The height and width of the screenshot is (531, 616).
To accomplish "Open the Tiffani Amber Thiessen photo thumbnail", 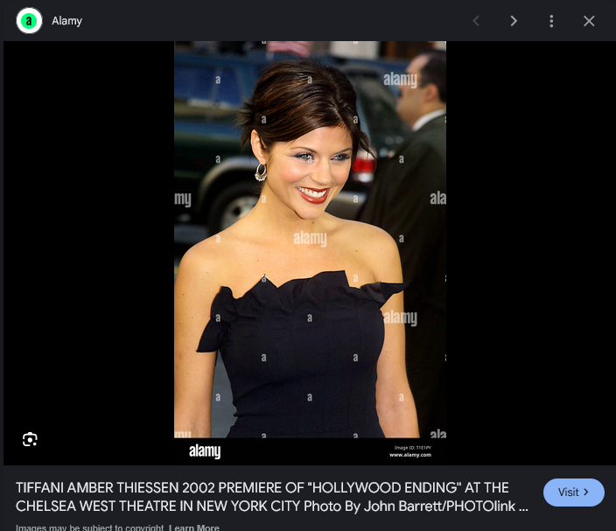I will [x=310, y=253].
